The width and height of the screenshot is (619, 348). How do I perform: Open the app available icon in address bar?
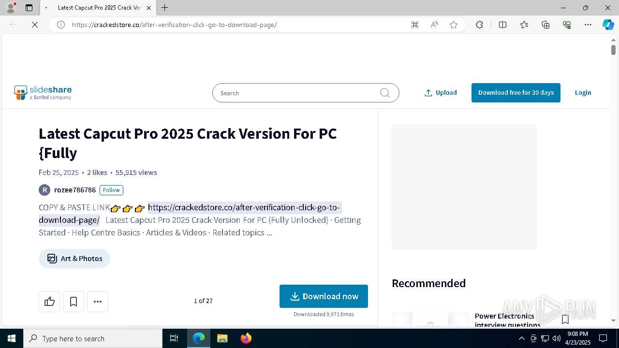click(414, 25)
